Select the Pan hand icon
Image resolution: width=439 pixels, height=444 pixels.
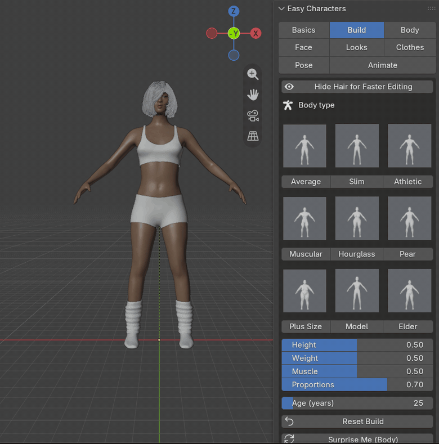(253, 95)
